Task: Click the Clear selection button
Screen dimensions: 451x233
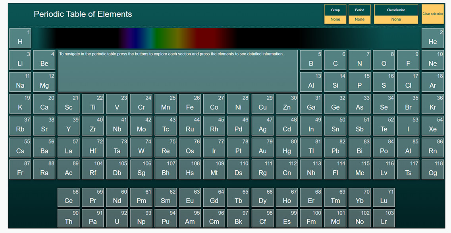Action: (x=433, y=14)
